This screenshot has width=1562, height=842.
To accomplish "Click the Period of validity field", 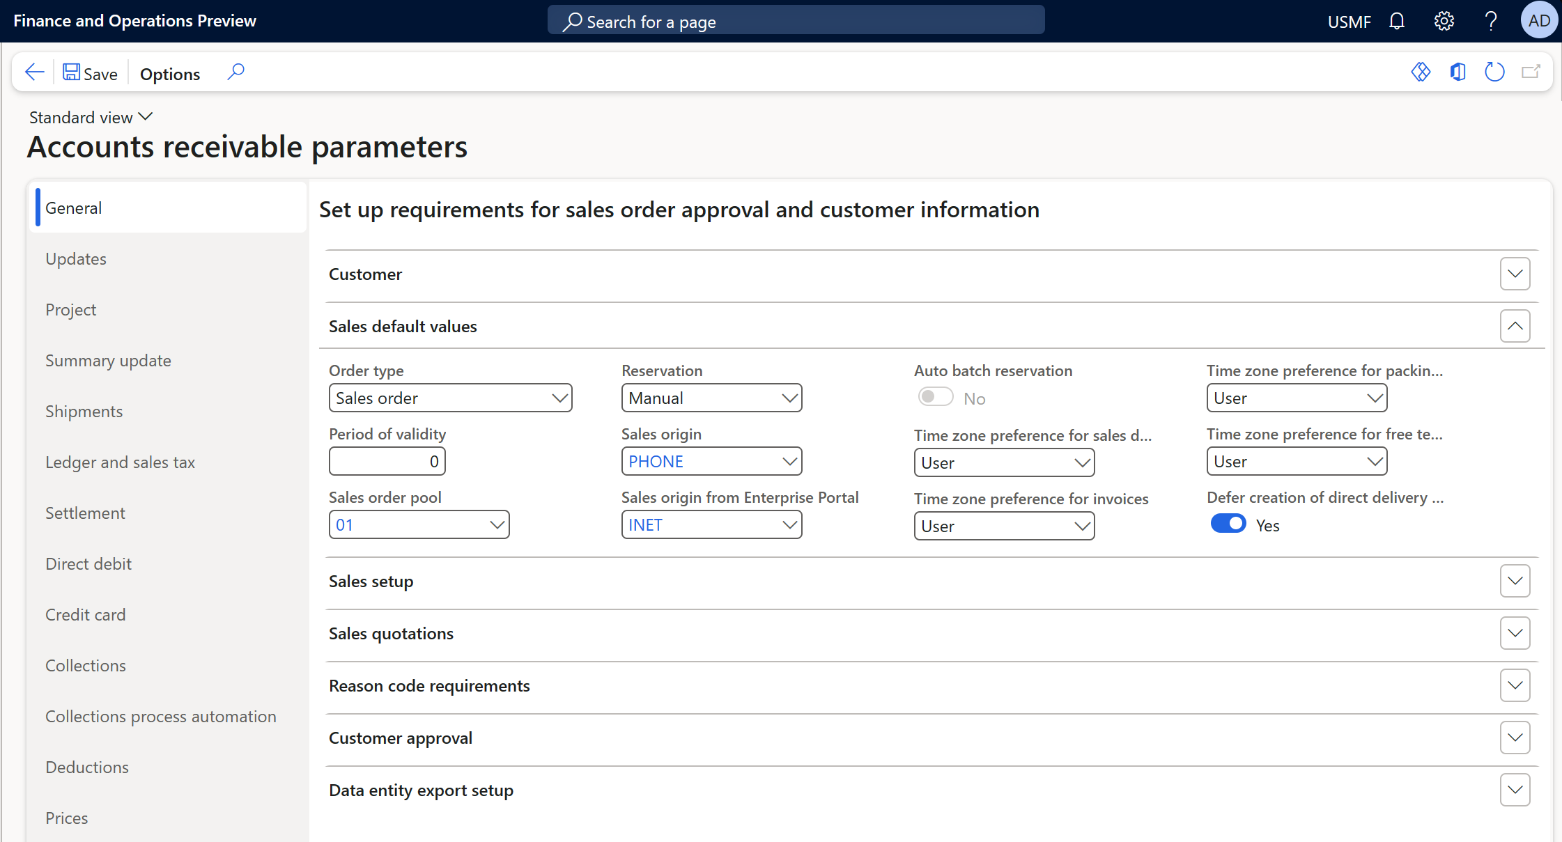I will coord(387,461).
